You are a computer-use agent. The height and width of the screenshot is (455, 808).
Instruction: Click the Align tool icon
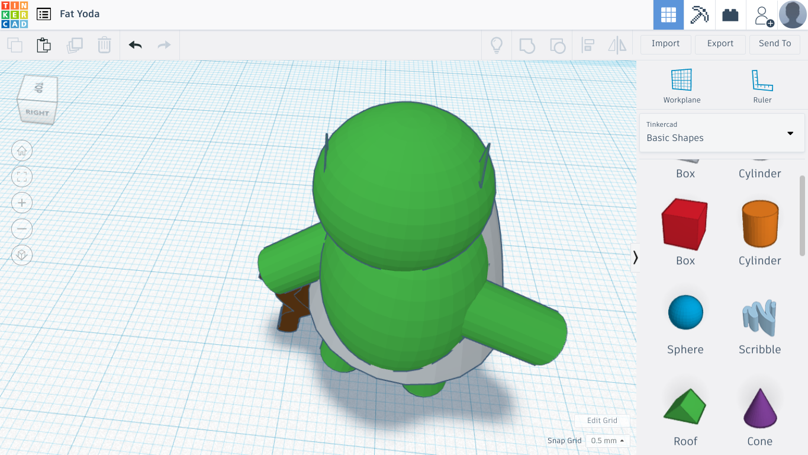click(x=588, y=45)
